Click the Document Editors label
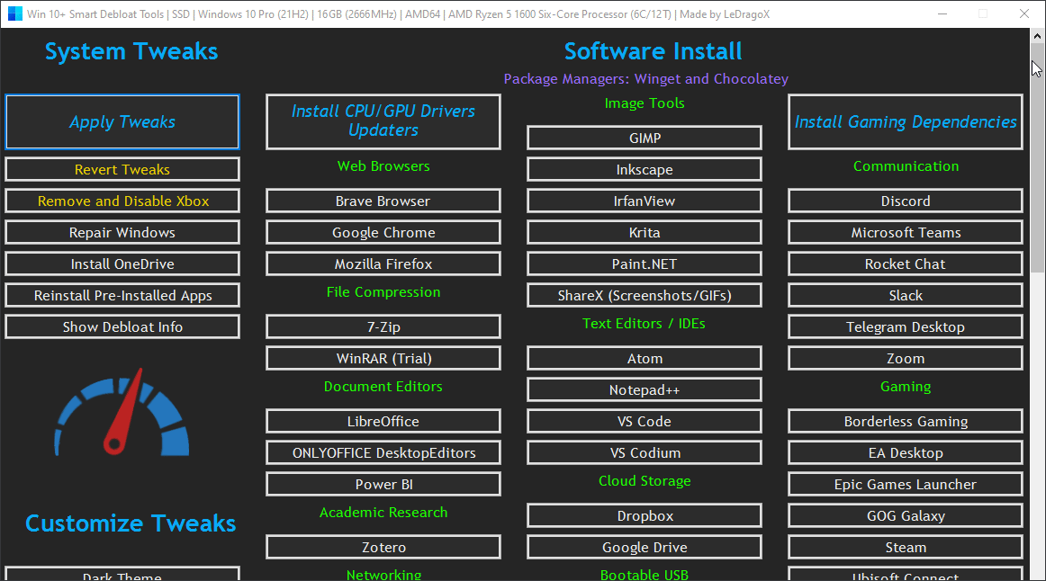 [383, 387]
